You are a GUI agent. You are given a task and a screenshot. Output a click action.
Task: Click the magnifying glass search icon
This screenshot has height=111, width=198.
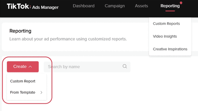click(x=125, y=66)
